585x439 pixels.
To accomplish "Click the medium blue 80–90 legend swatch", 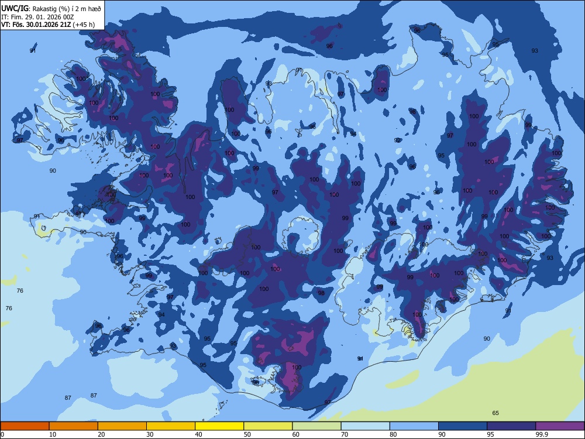I will (x=414, y=426).
